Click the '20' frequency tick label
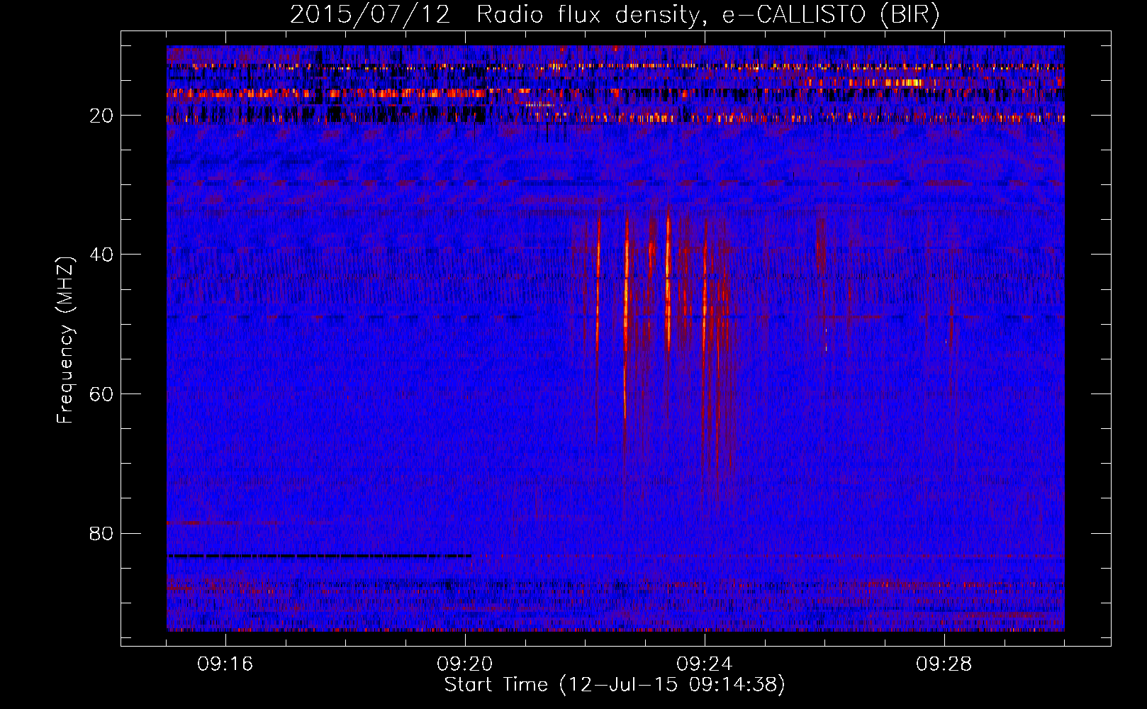The image size is (1147, 709). coord(102,116)
